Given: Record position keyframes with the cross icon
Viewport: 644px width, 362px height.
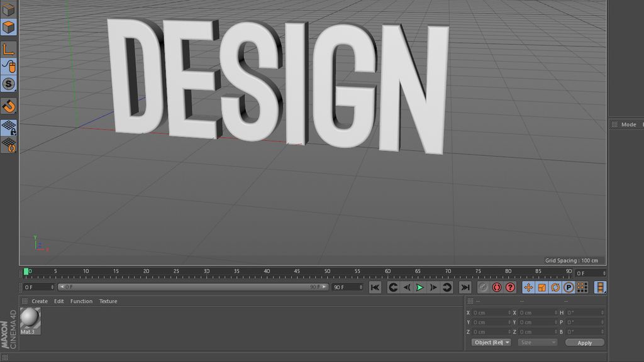Looking at the screenshot, I should 529,287.
